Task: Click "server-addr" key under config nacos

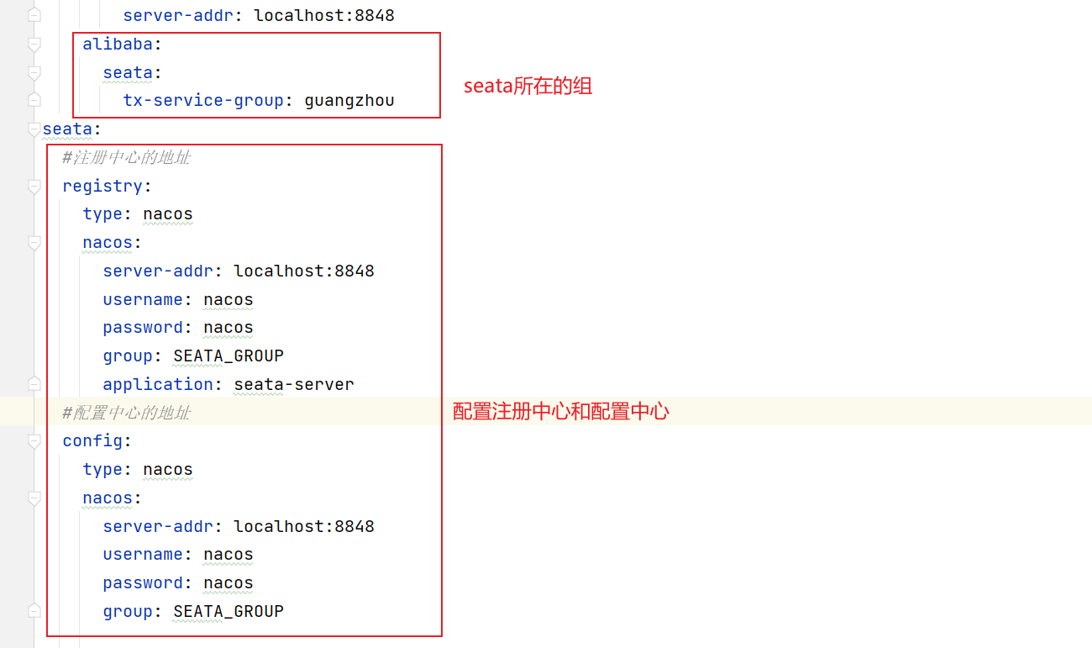Action: click(x=158, y=526)
